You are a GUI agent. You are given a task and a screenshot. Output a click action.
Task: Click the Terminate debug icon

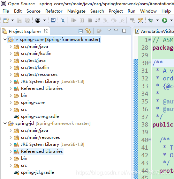click(90, 21)
